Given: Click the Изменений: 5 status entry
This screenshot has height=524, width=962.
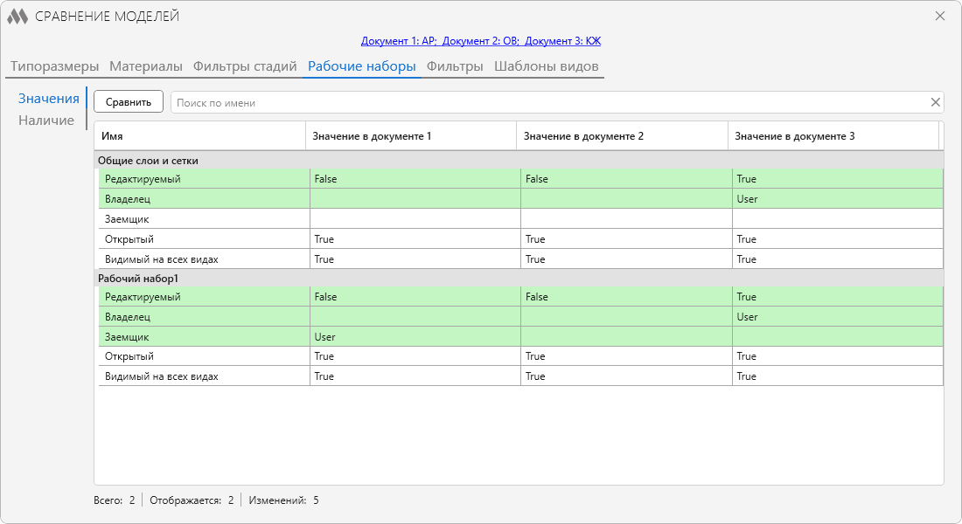Looking at the screenshot, I should [x=283, y=500].
